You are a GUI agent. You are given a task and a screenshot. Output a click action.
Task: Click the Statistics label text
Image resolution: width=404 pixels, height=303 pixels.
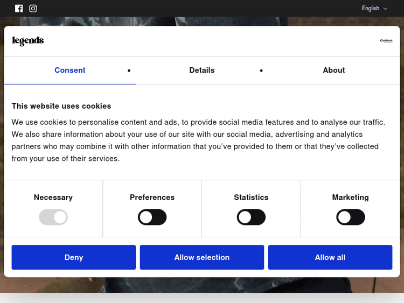point(251,198)
